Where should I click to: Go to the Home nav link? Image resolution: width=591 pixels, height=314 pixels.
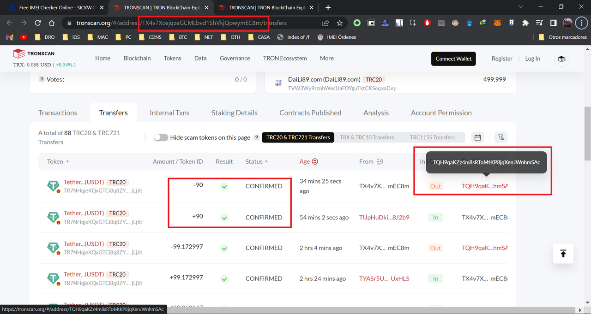[103, 58]
